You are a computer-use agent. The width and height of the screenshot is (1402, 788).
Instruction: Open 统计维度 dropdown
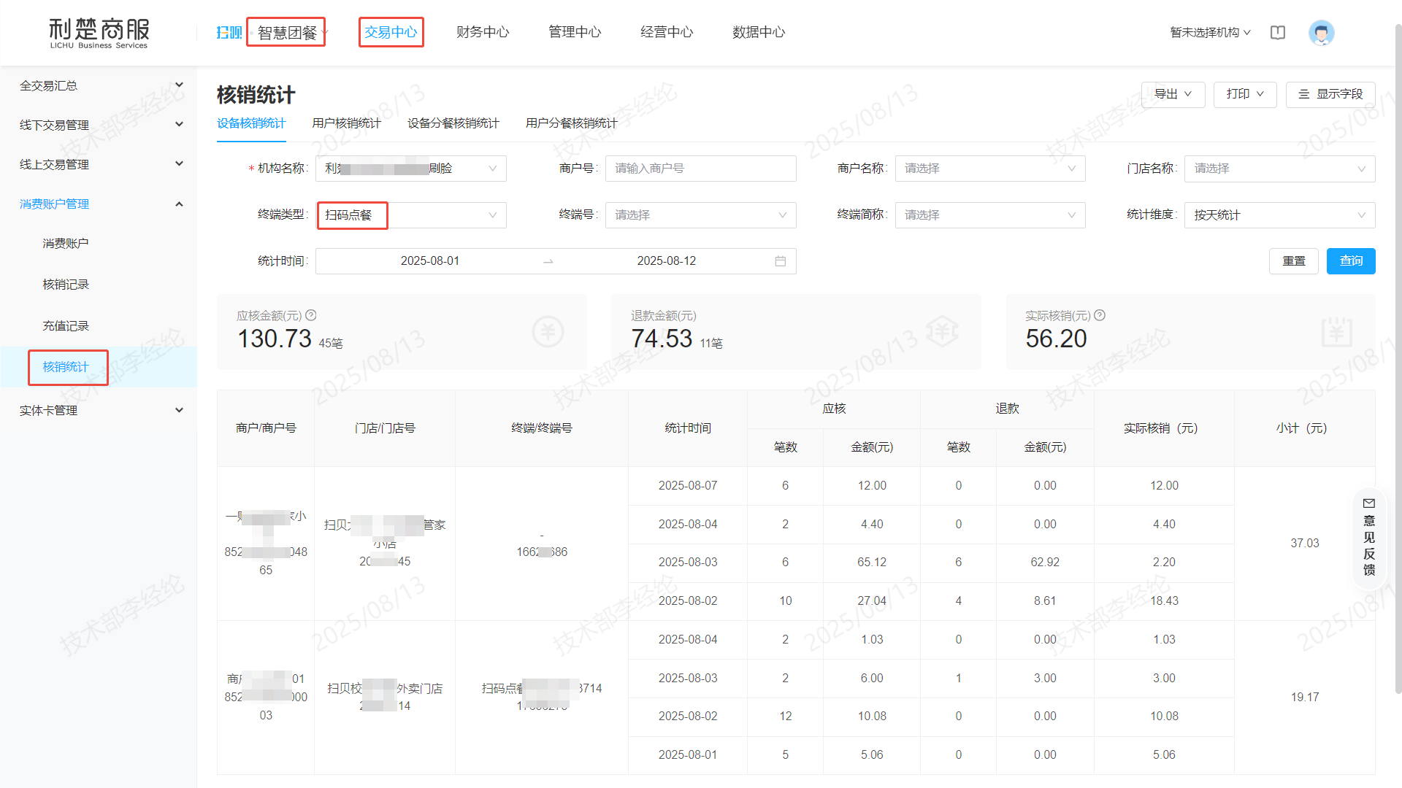pos(1279,215)
